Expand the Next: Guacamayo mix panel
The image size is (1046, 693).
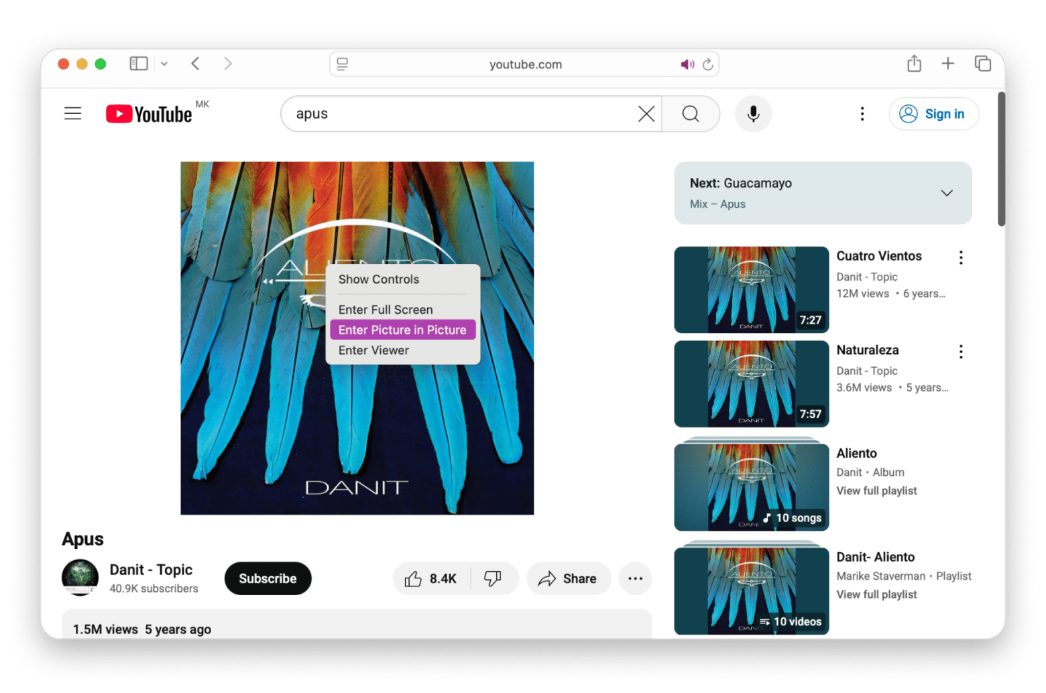[x=946, y=193]
